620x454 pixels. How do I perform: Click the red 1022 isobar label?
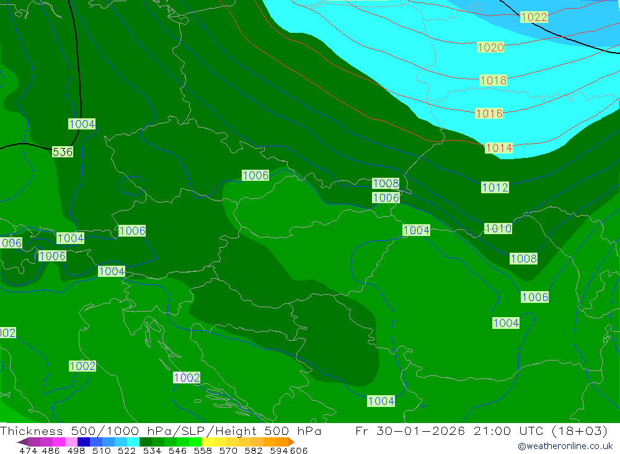tap(534, 17)
